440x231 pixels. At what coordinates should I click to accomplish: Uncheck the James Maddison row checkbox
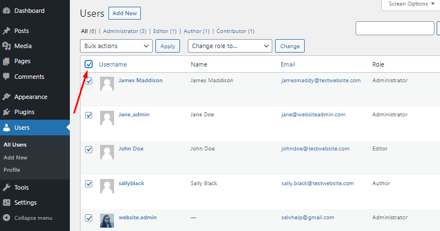[x=89, y=81]
